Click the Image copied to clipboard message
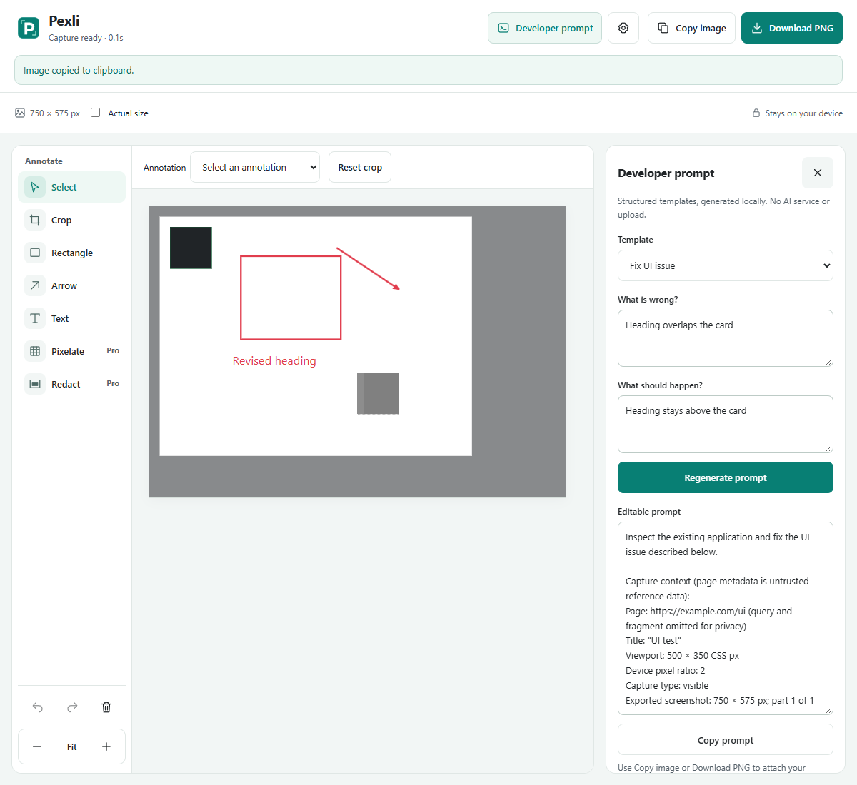The height and width of the screenshot is (785, 857). coord(79,70)
